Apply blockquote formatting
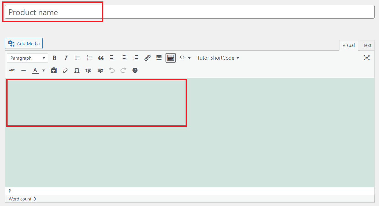The width and height of the screenshot is (379, 206). 101,58
